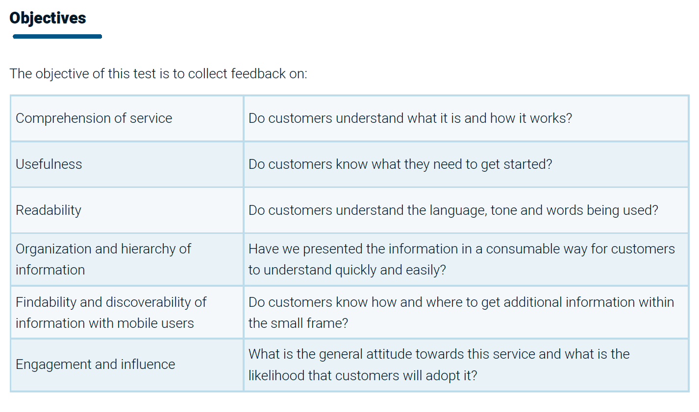Click the question about how the service works
Viewport: 699px width, 412px height.
pos(410,118)
